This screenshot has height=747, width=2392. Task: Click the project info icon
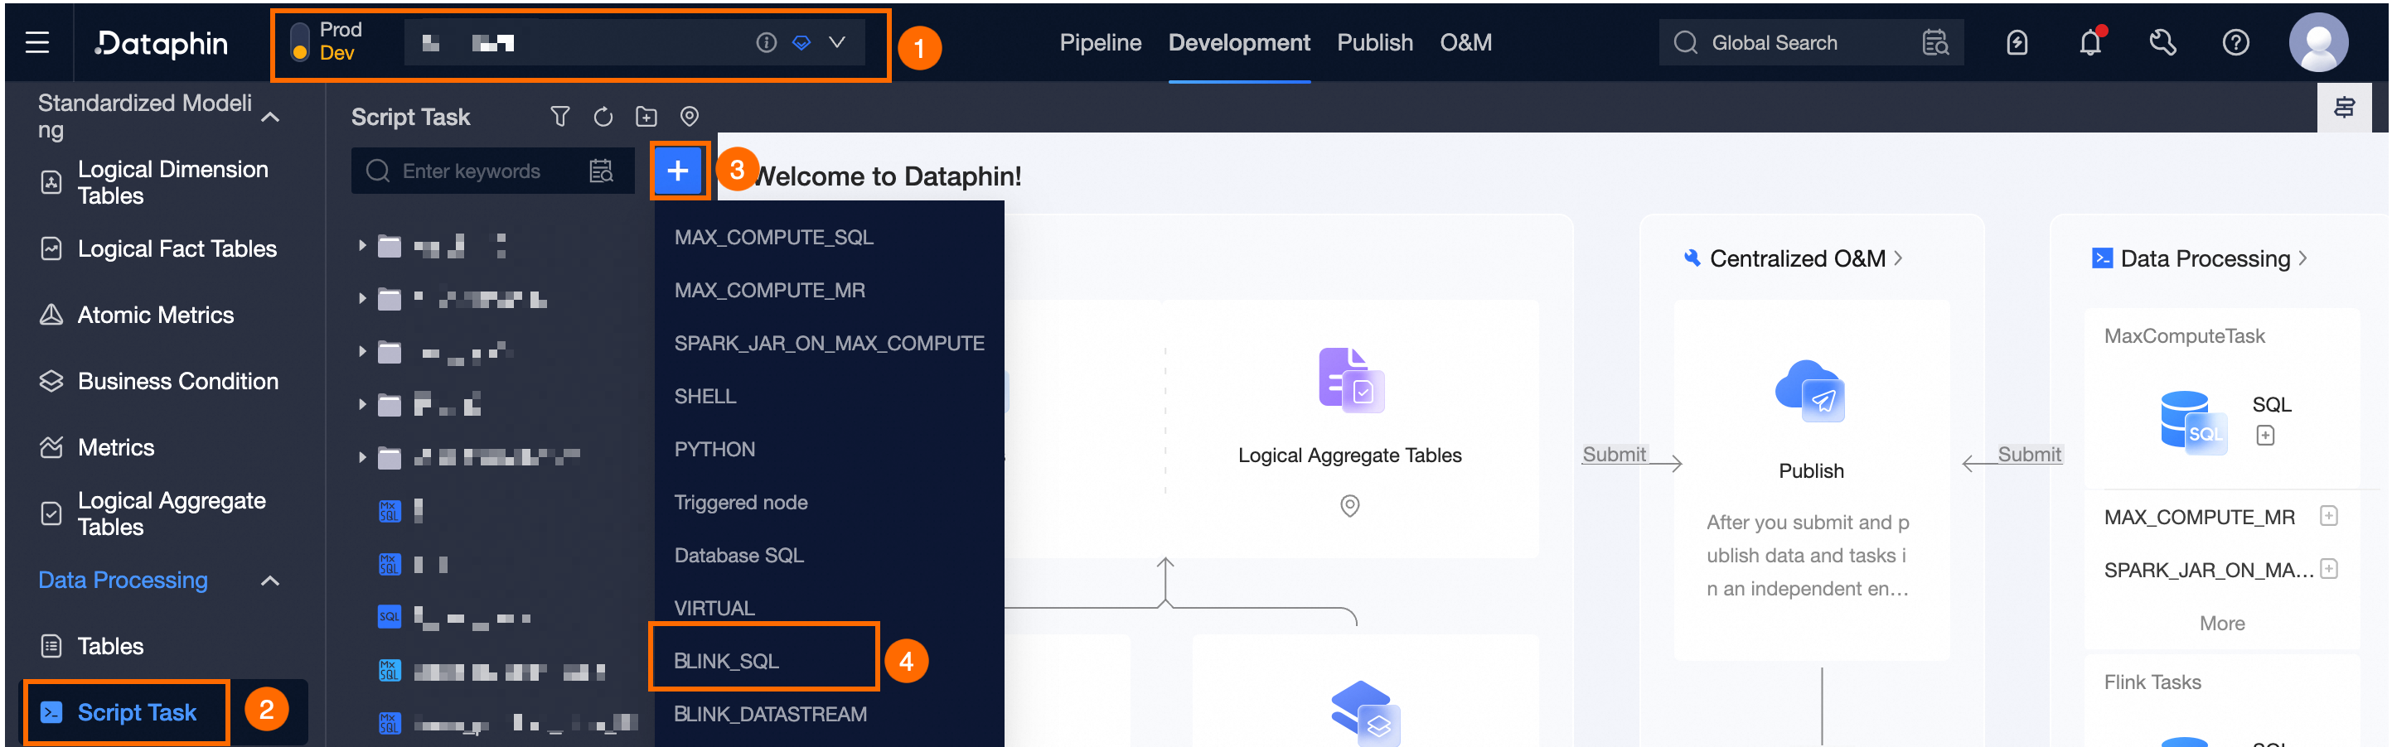pos(766,43)
